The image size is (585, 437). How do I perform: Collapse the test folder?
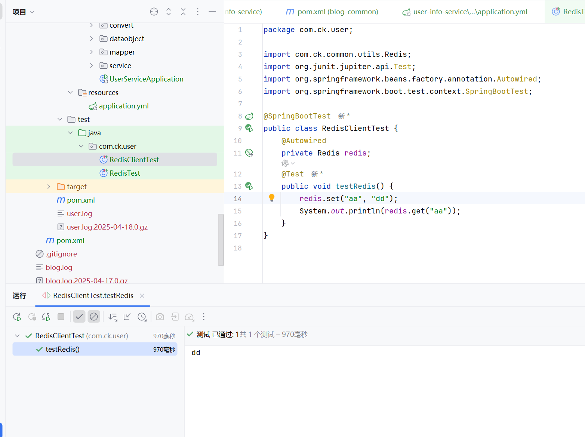pos(60,119)
